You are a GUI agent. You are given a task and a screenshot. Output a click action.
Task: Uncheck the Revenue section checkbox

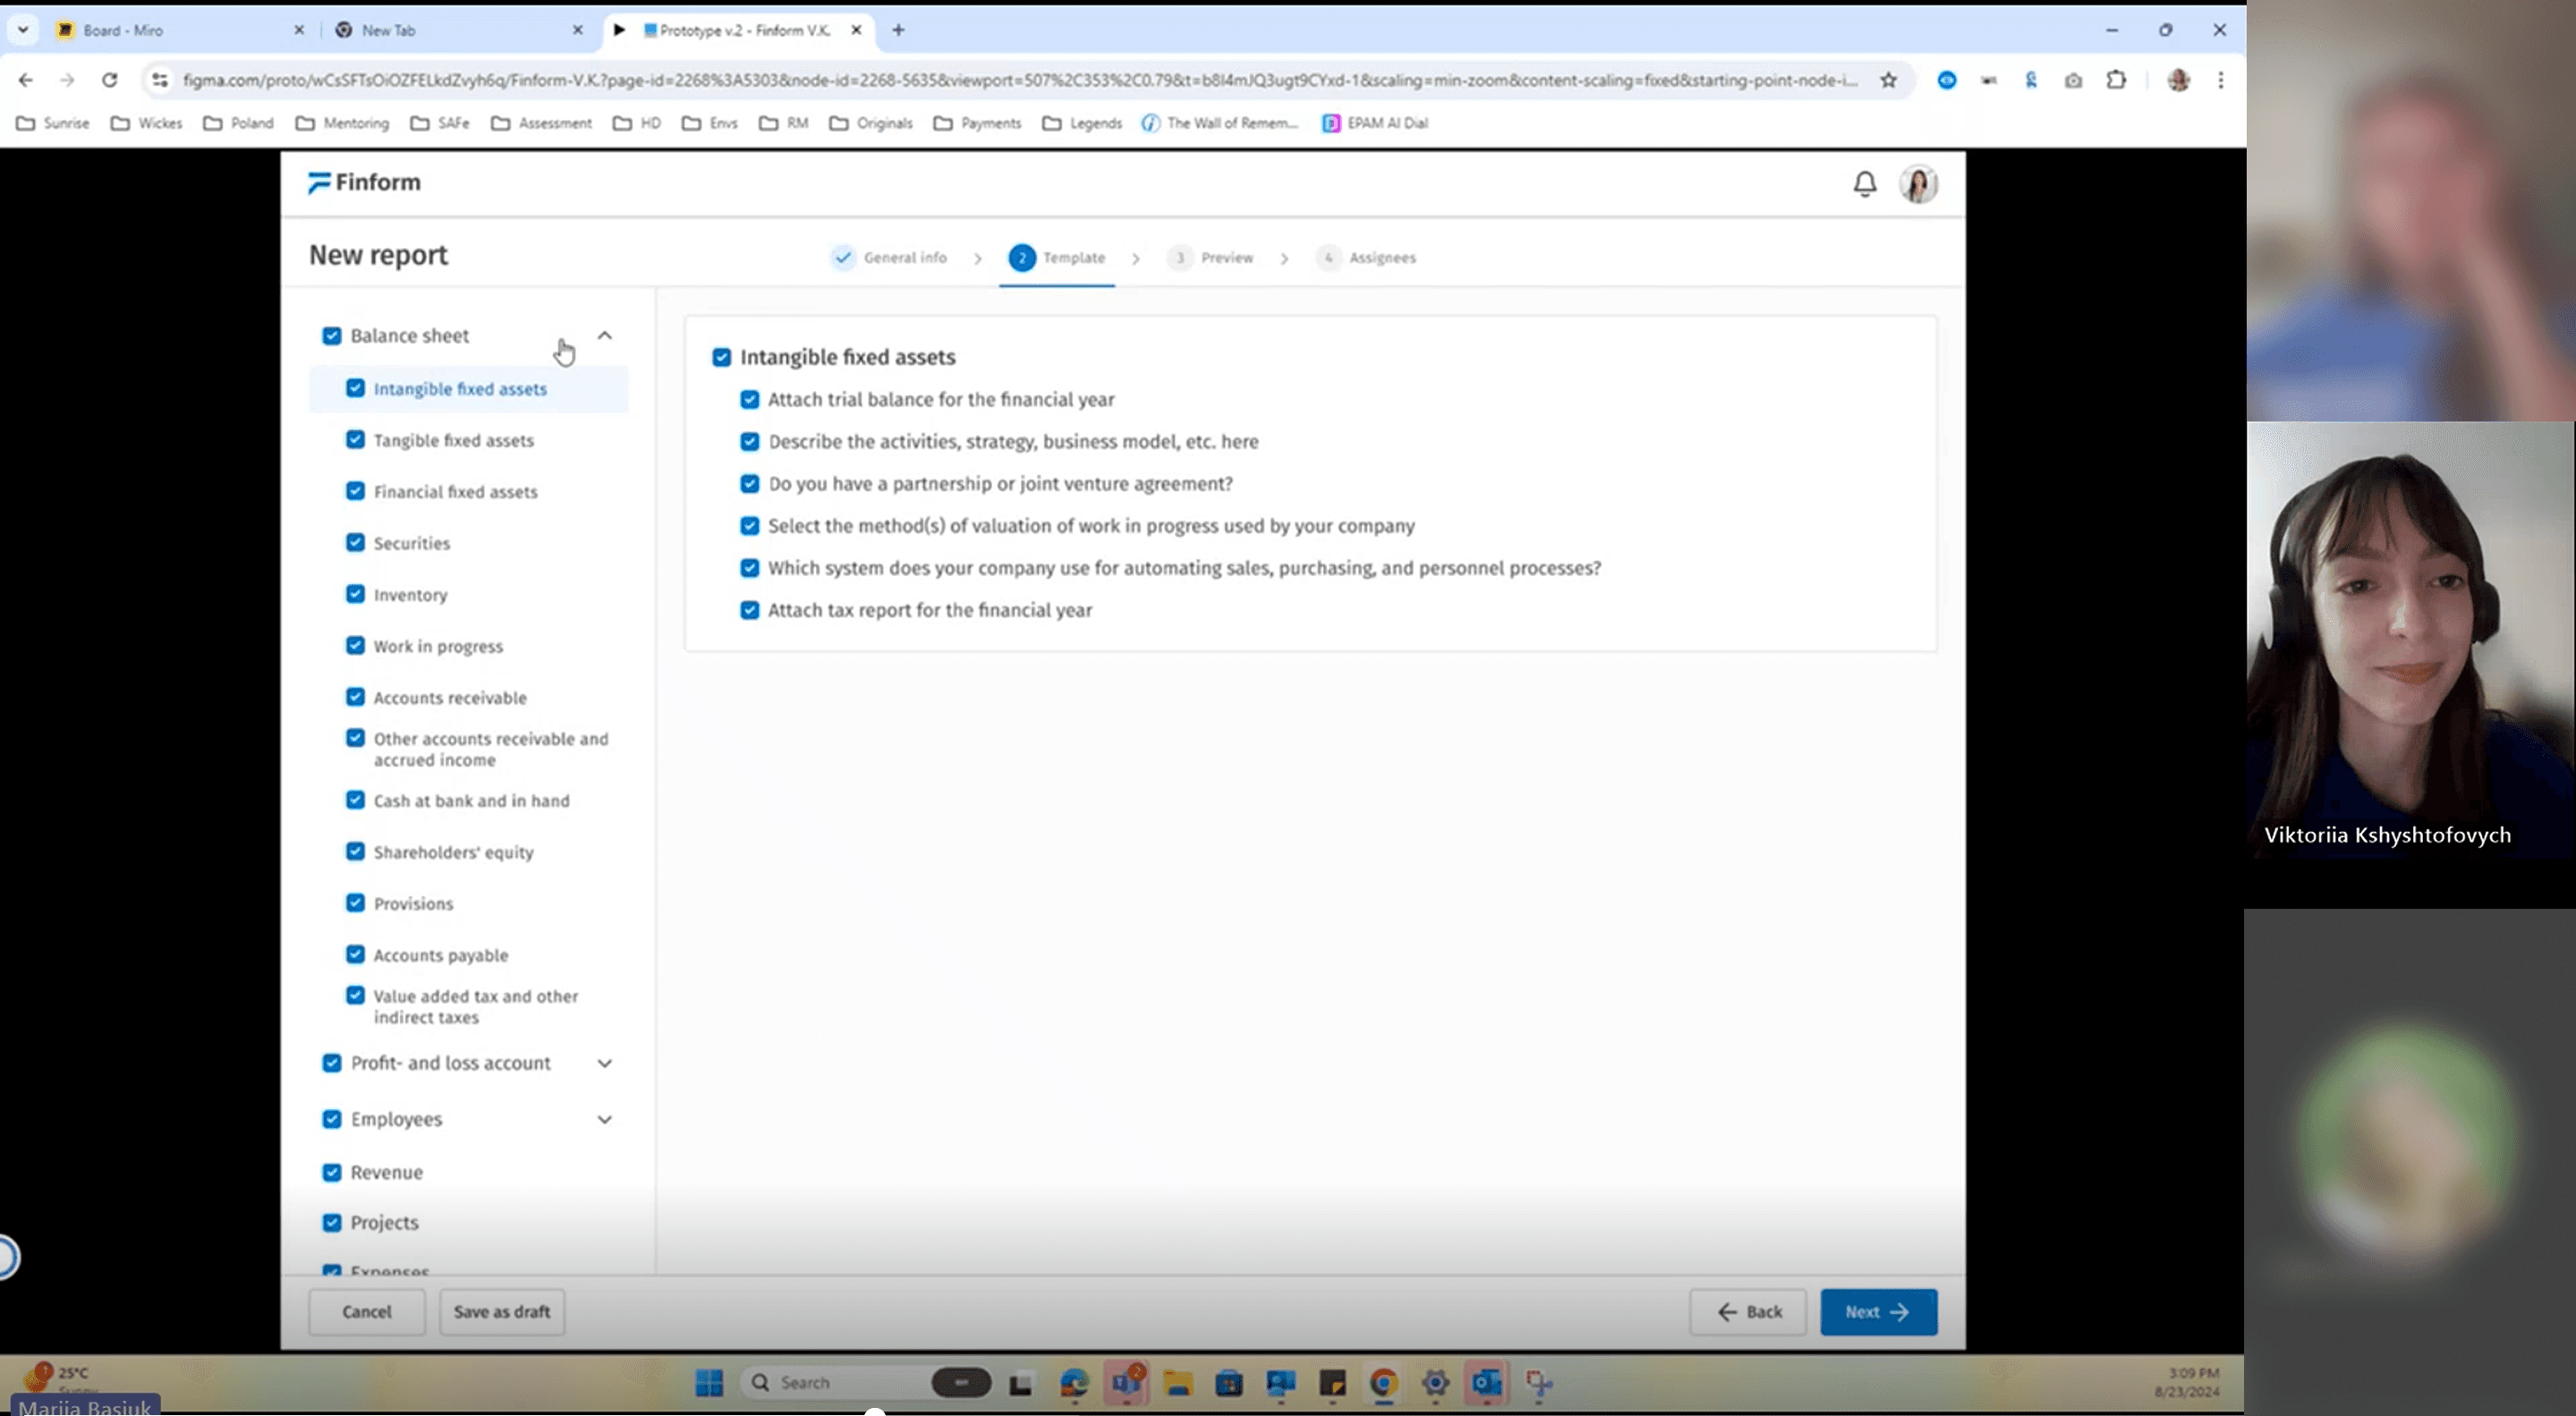[332, 1172]
